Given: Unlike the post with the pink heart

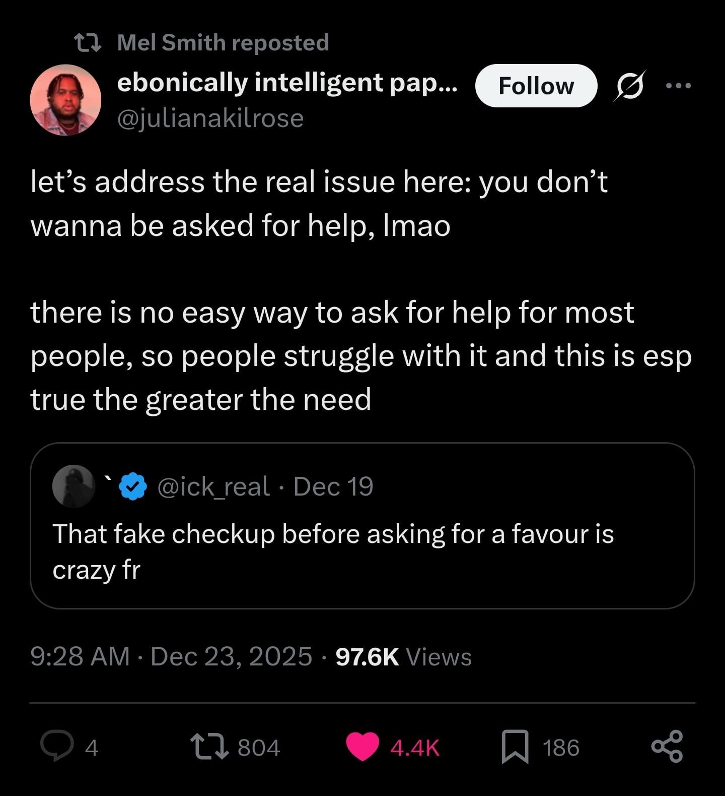Looking at the screenshot, I should click(x=362, y=747).
